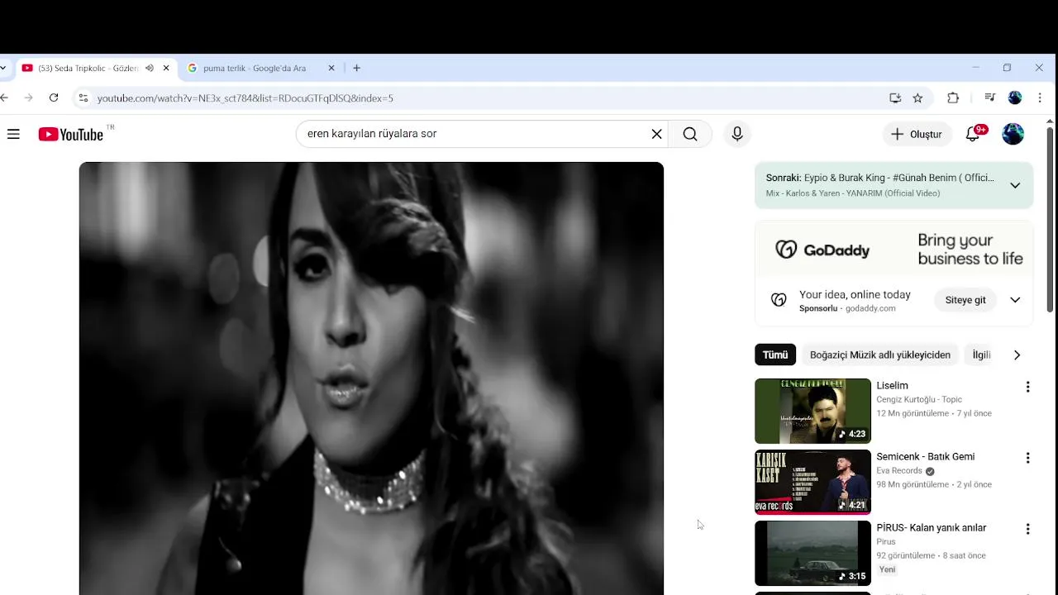Screen dimensions: 1058x595
Task: Show more filter chips with right arrow
Action: [x=1017, y=355]
